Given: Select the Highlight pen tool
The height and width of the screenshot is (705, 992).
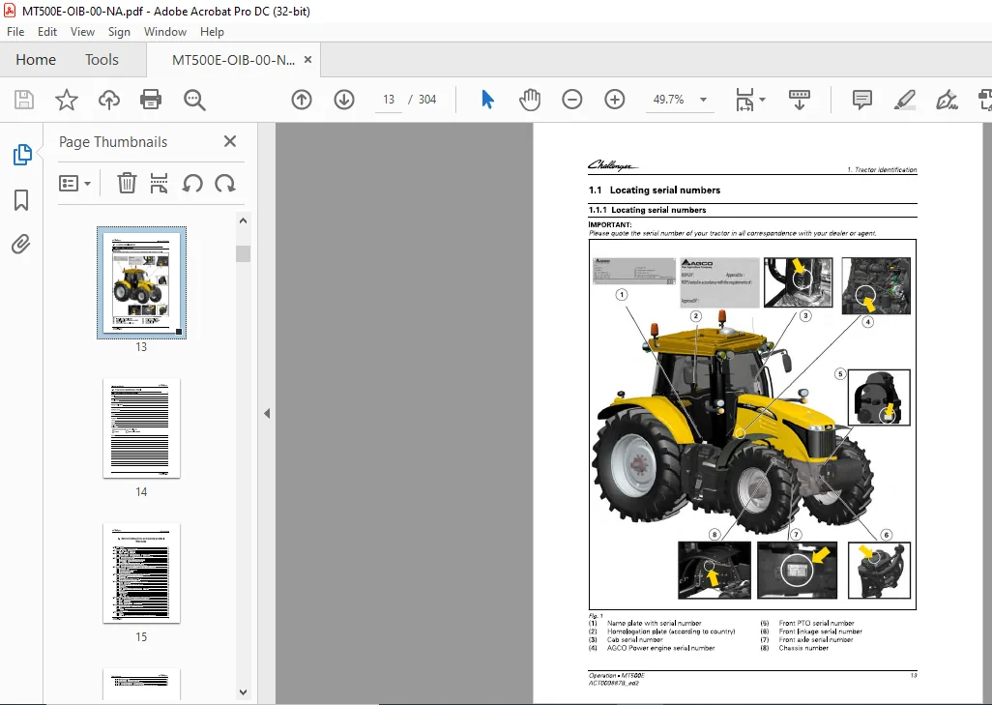Looking at the screenshot, I should tap(904, 100).
